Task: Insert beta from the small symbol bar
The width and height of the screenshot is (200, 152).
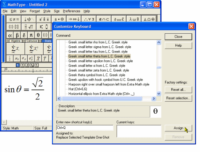Action: click(x=17, y=35)
